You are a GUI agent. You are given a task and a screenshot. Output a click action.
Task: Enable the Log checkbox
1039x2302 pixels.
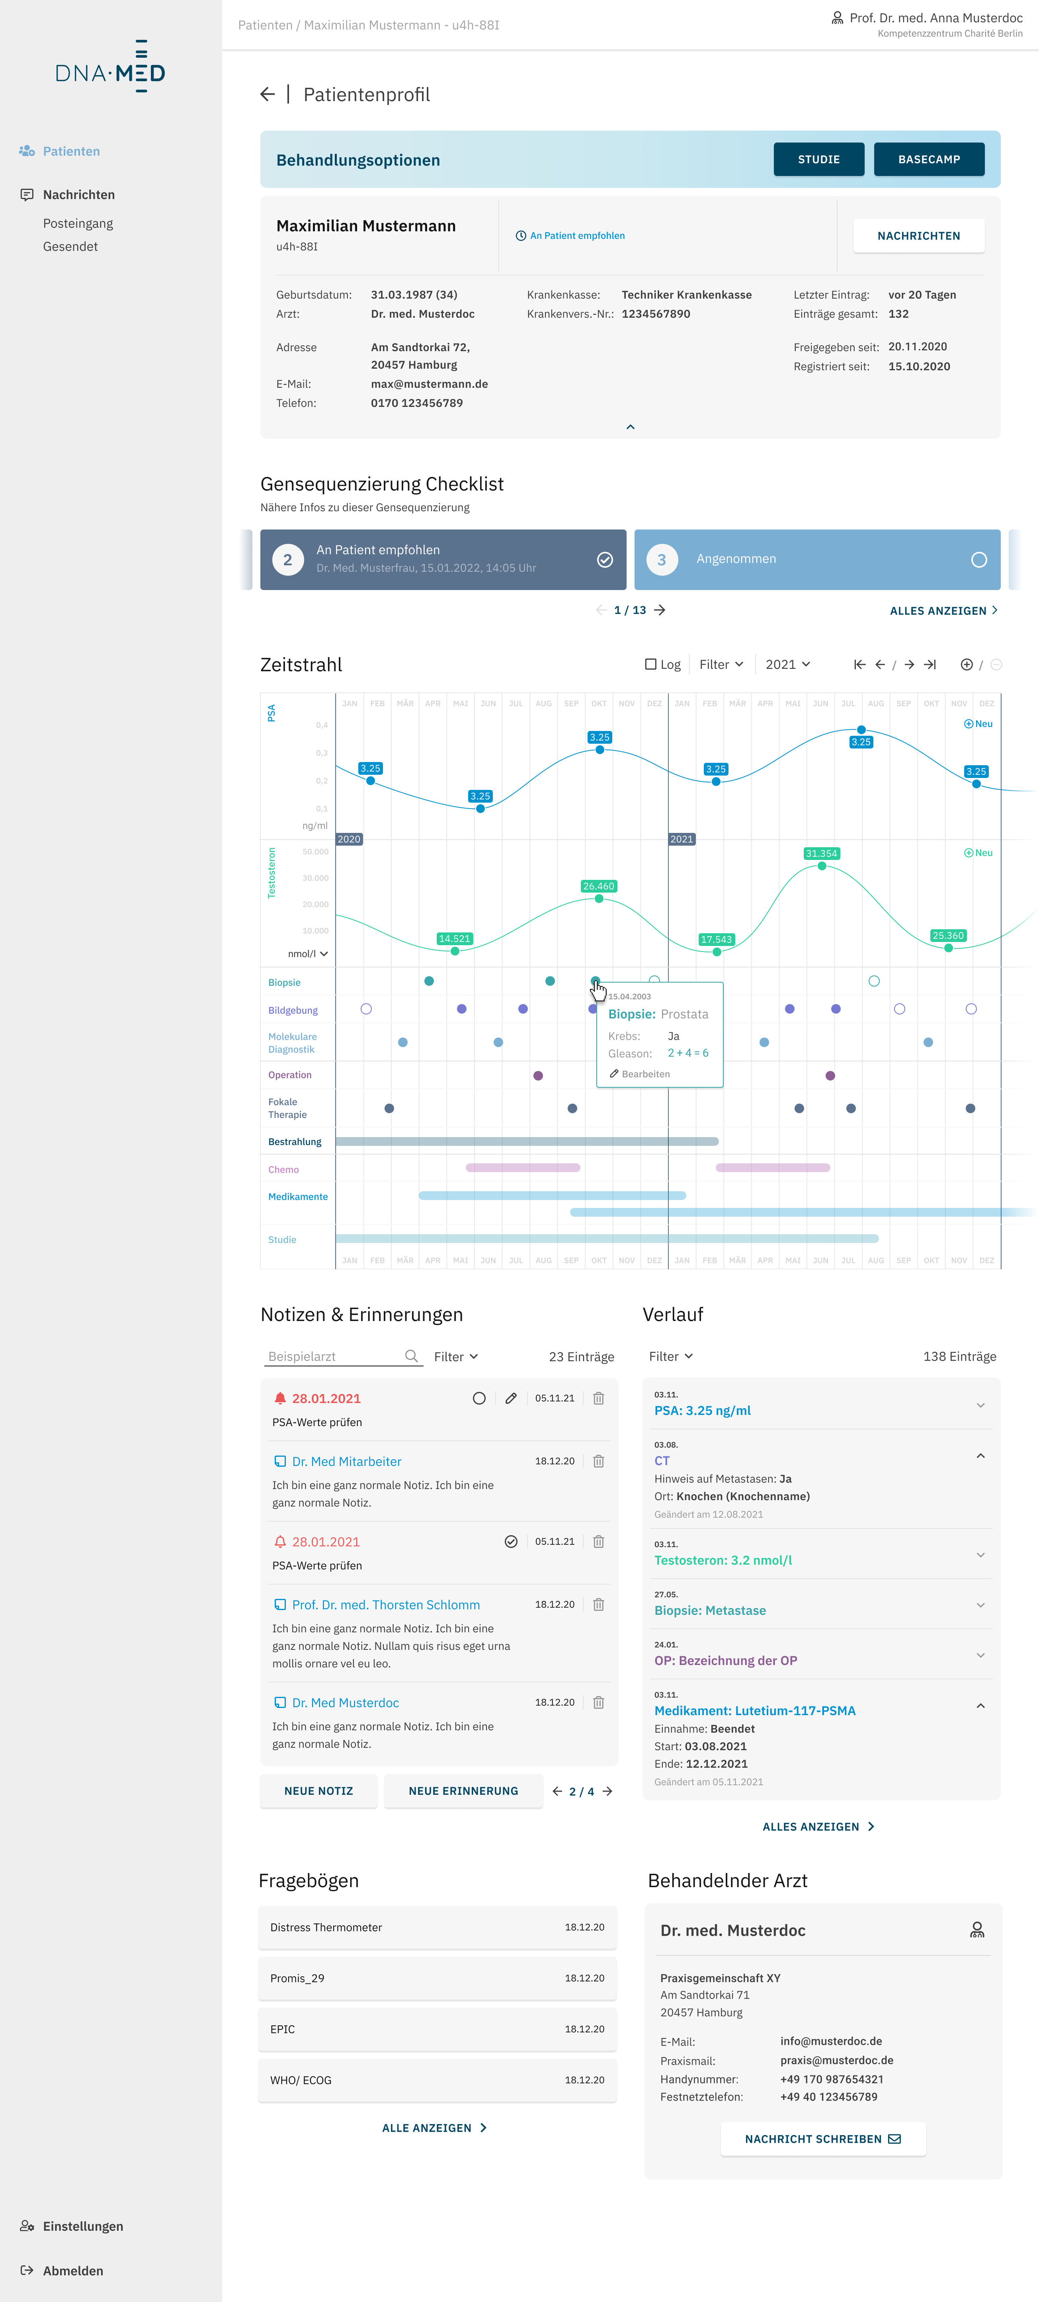[x=650, y=665]
